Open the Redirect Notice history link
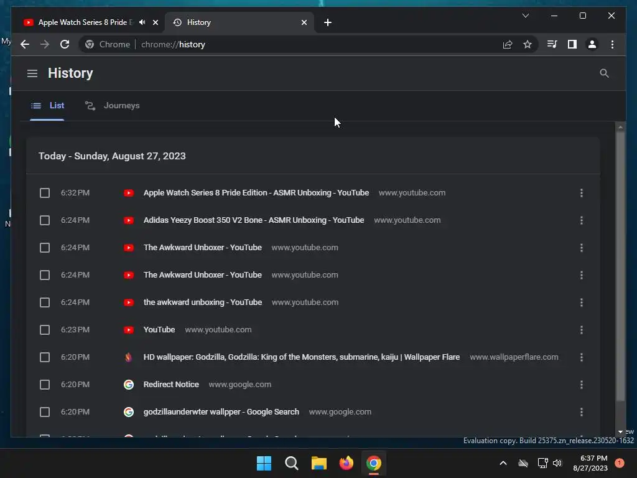637x478 pixels. 171,385
